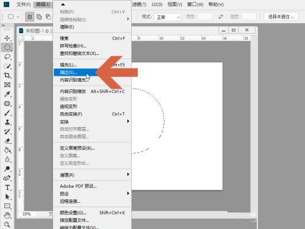
Task: Open the 视图(V) menu
Action: pyautogui.click(x=174, y=4)
